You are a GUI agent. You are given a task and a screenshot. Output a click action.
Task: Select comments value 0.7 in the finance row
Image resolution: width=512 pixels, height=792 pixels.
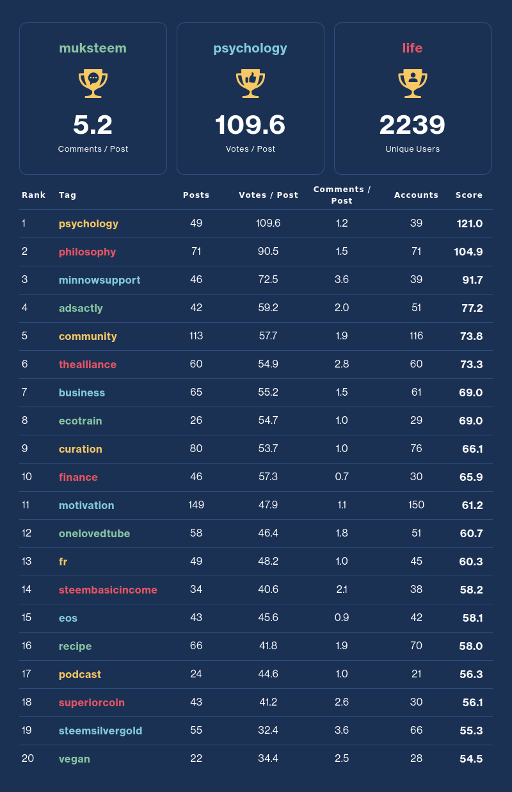(342, 477)
